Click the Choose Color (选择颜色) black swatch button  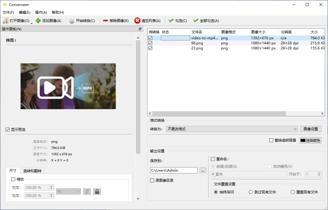coord(310,140)
